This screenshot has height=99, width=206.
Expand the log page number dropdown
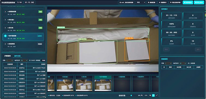(x=10, y=60)
